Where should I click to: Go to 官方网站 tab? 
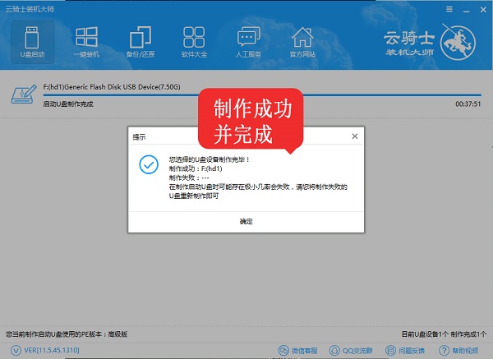302,42
